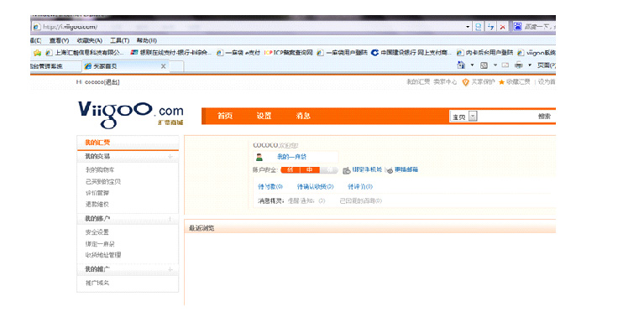Open the 待评价(0) link
The image size is (618, 317).
[360, 187]
